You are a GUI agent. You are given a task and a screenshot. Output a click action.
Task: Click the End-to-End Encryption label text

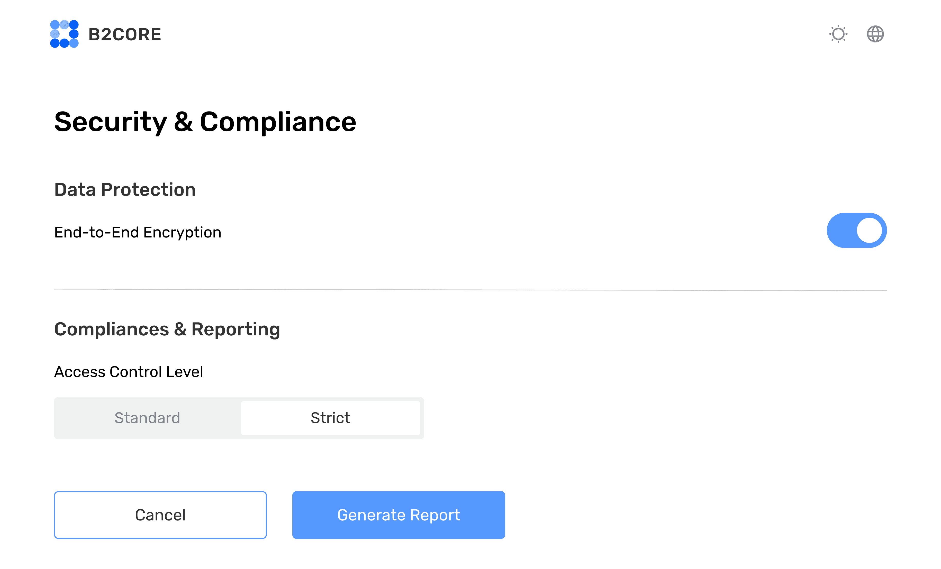[x=138, y=232]
